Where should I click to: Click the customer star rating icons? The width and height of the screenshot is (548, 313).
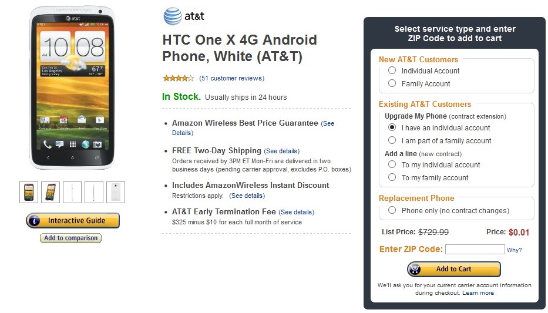click(x=178, y=78)
